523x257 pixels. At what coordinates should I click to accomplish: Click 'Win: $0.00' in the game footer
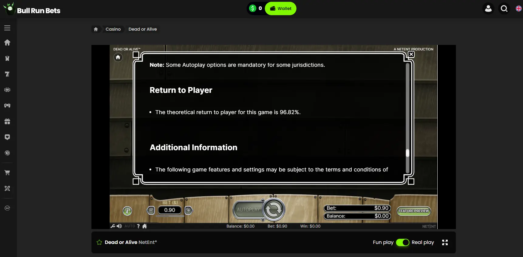pos(310,226)
